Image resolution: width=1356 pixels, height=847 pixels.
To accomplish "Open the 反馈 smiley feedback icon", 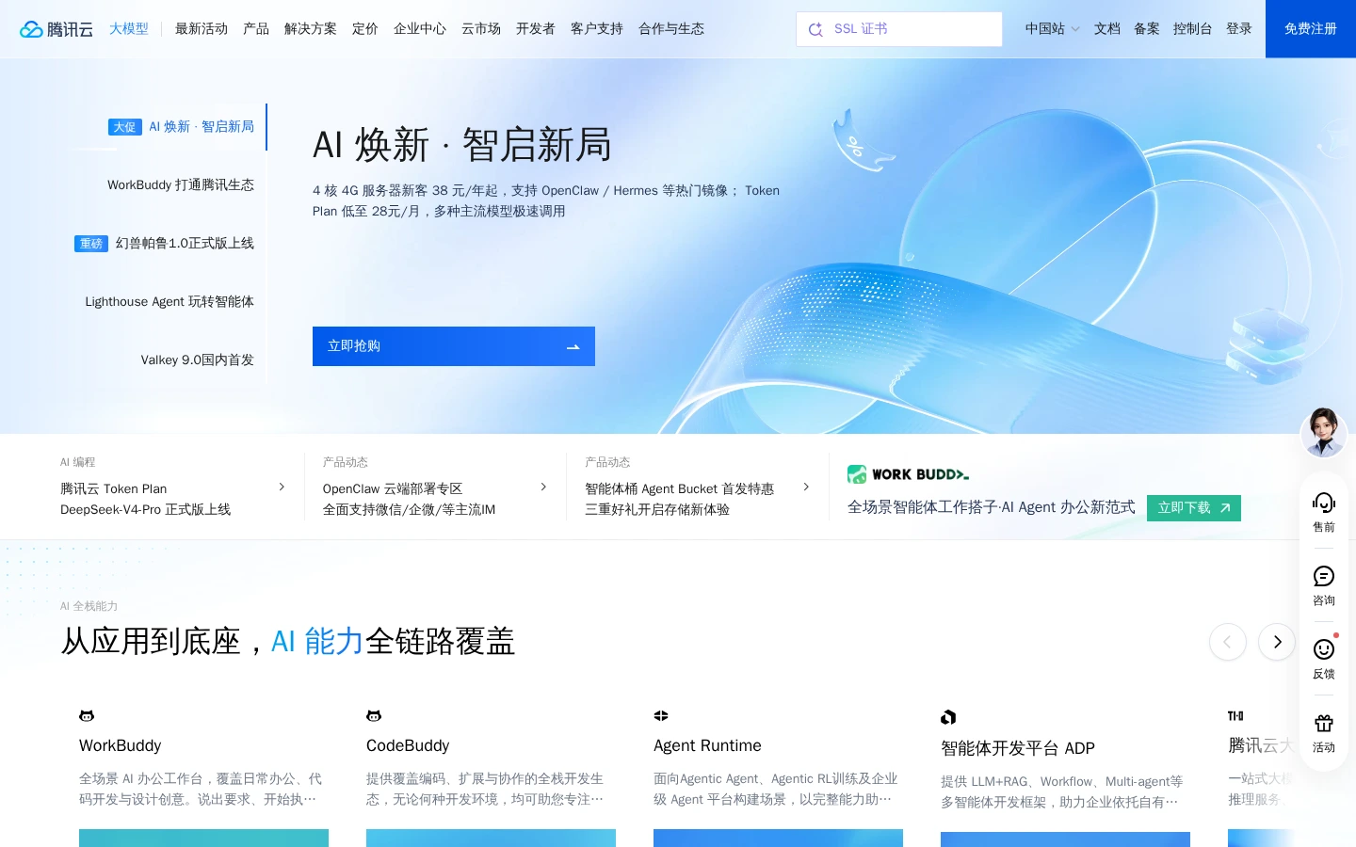I will (x=1324, y=649).
